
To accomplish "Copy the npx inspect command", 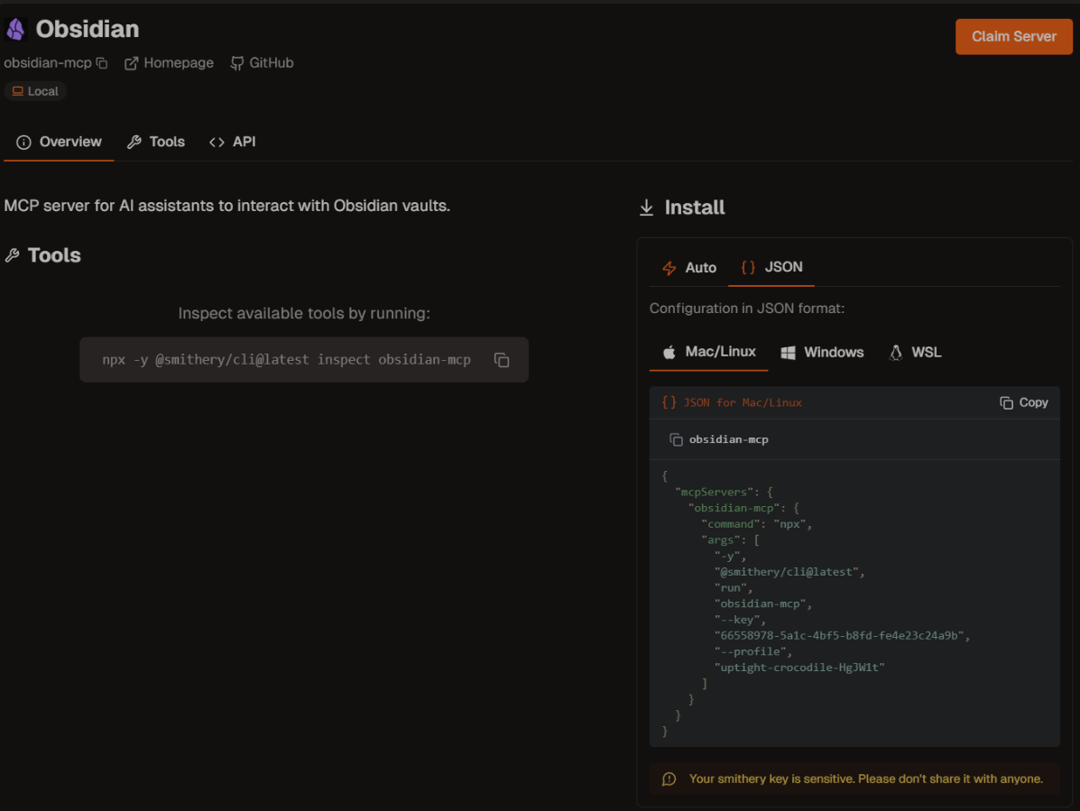I will (x=502, y=360).
